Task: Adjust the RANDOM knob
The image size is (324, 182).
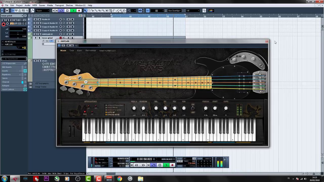Action: [x=143, y=108]
